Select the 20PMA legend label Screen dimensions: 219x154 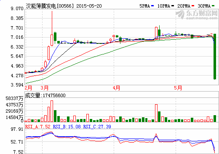[x=184, y=6]
